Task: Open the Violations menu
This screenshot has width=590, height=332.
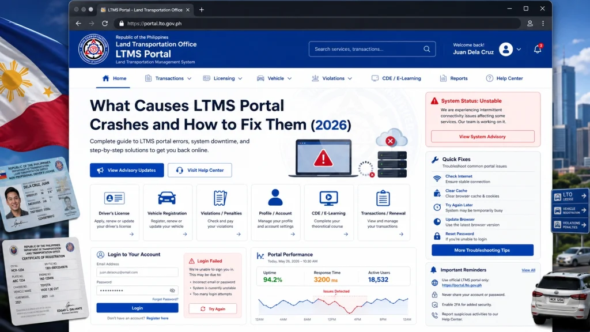Action: (332, 78)
